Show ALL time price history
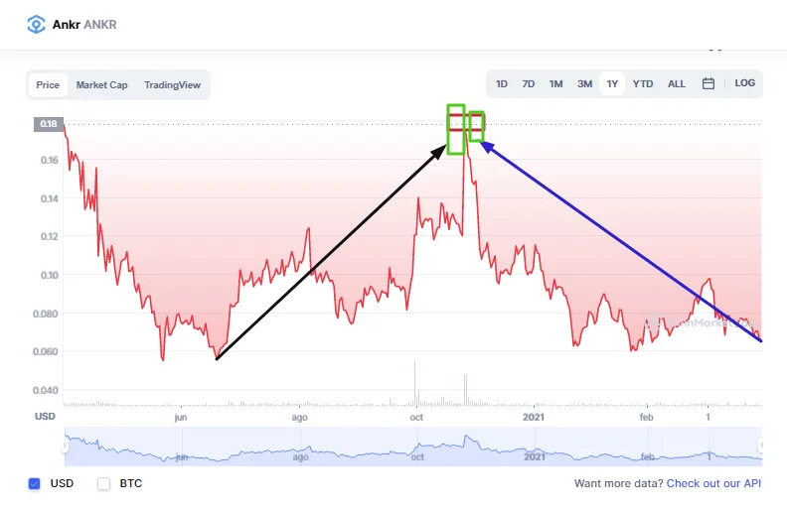787x511 pixels. (676, 83)
